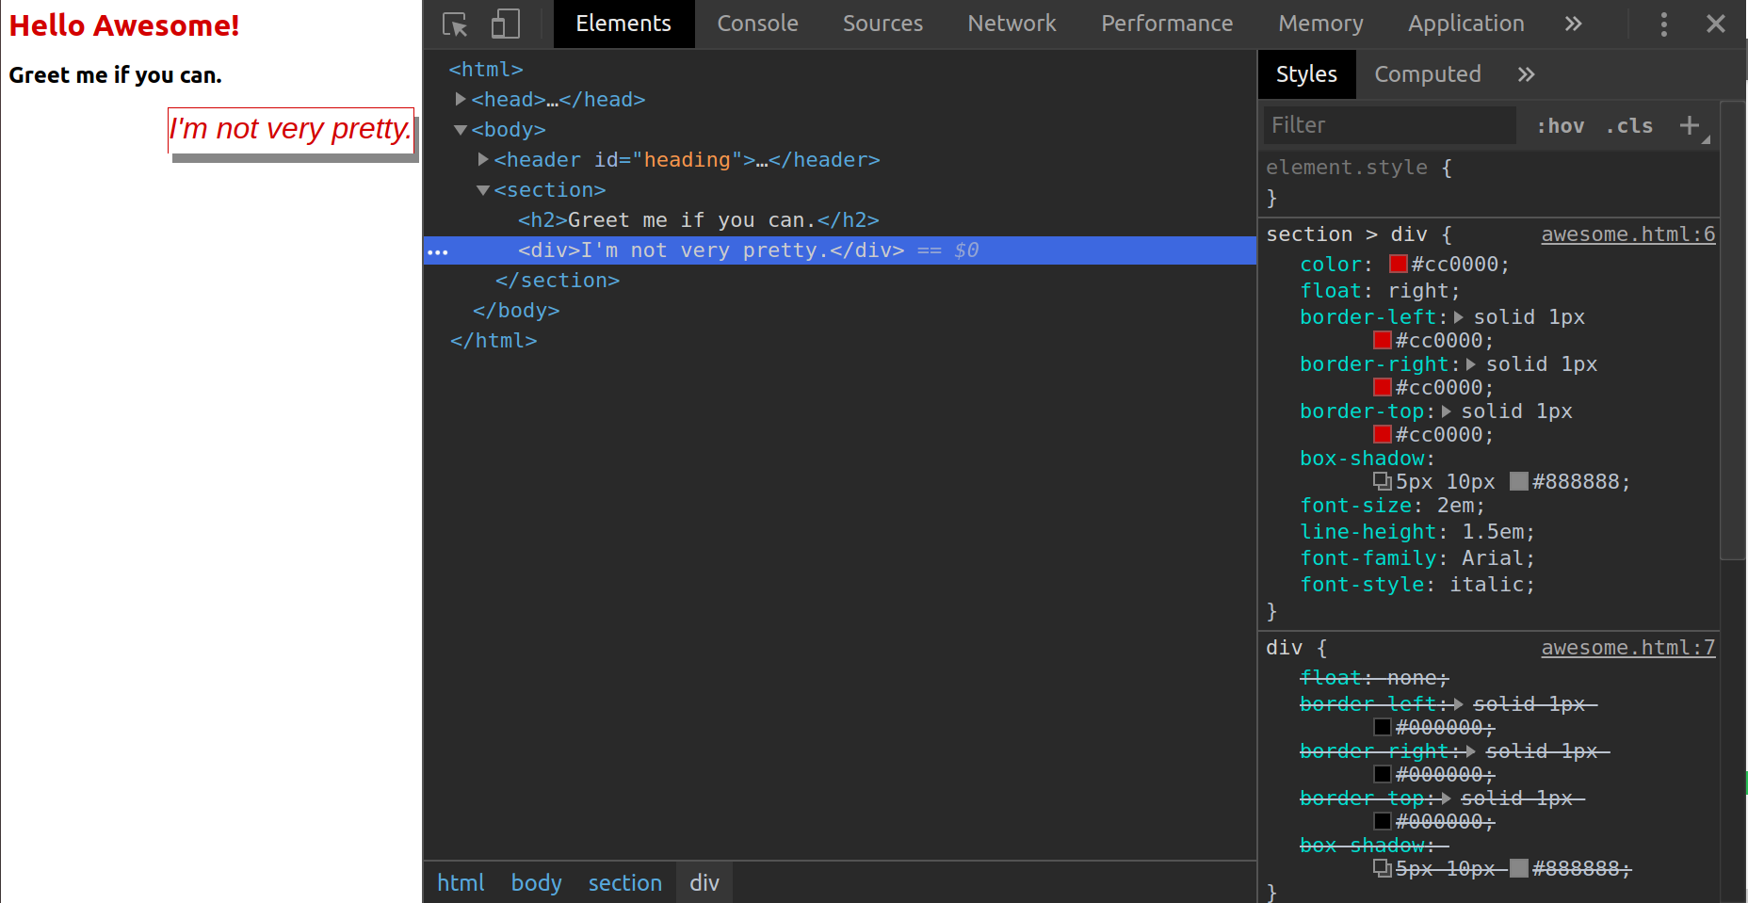The width and height of the screenshot is (1748, 903).
Task: Expand the border-right shorthand in section > div
Action: (x=1471, y=364)
